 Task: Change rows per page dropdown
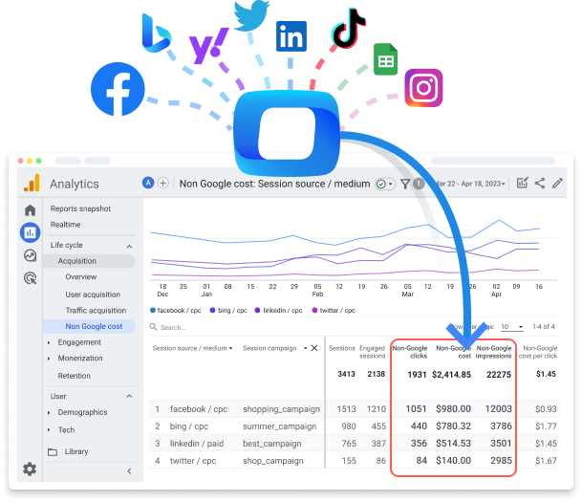512,327
